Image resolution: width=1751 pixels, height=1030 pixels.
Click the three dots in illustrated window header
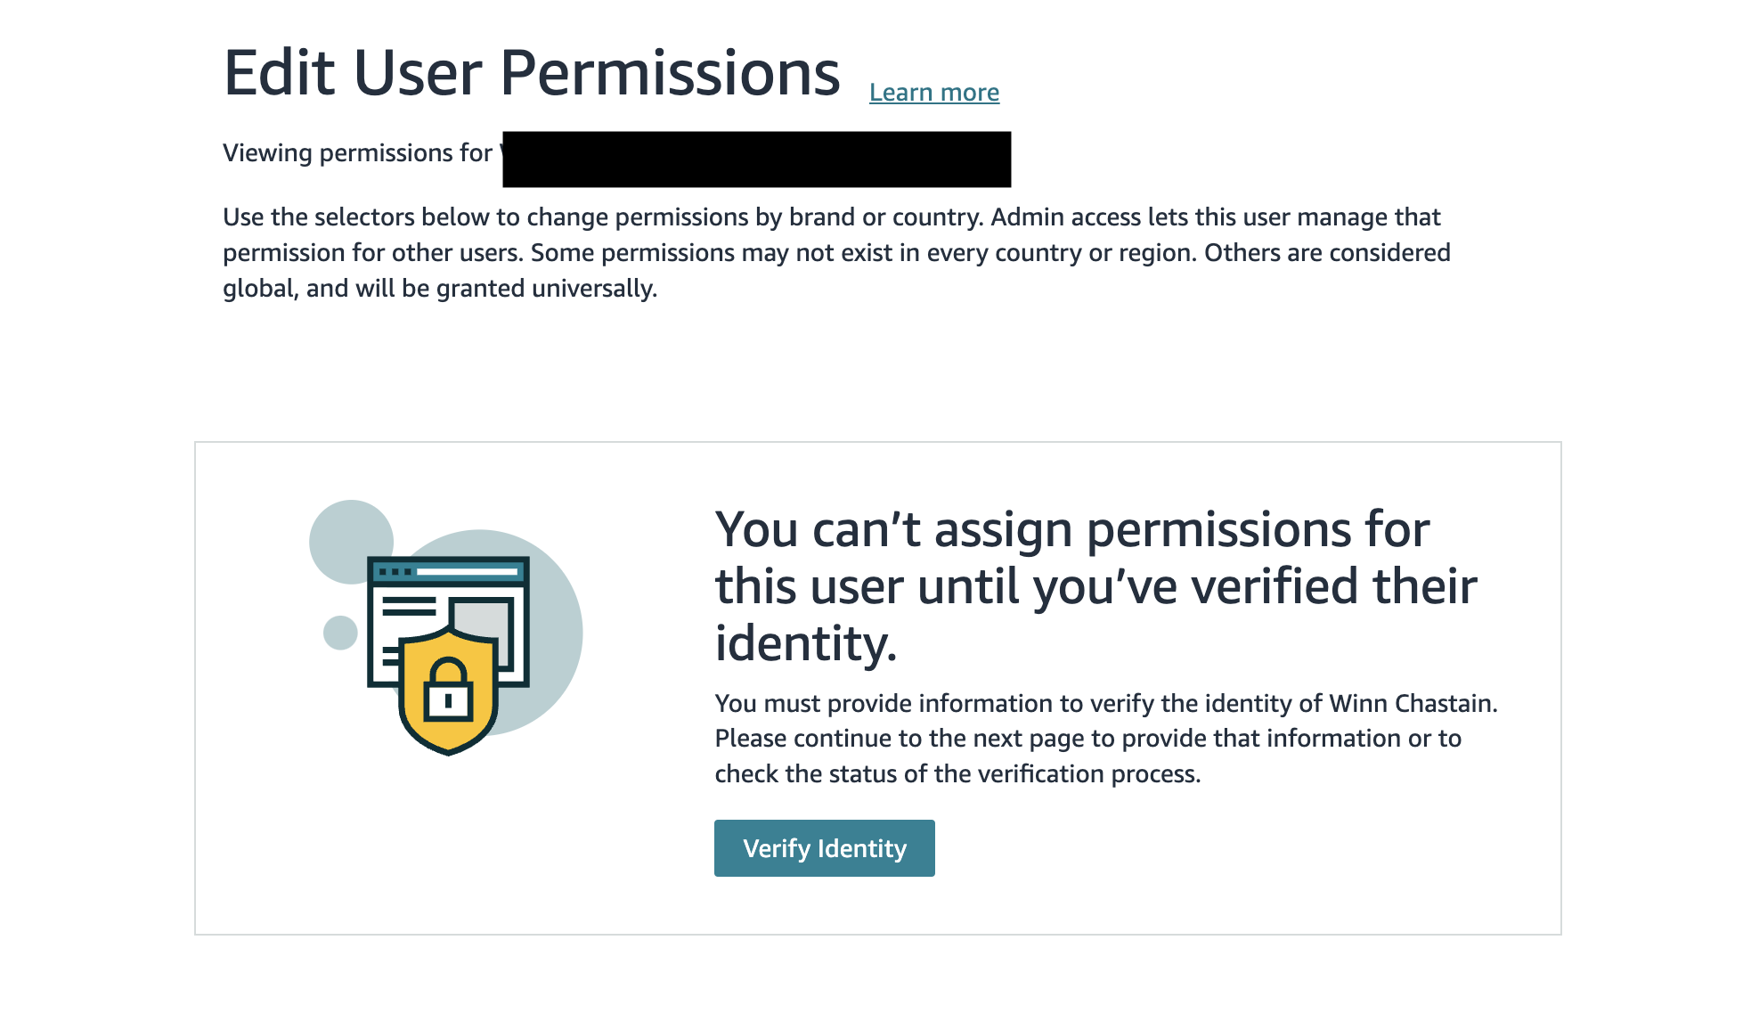[x=395, y=571]
